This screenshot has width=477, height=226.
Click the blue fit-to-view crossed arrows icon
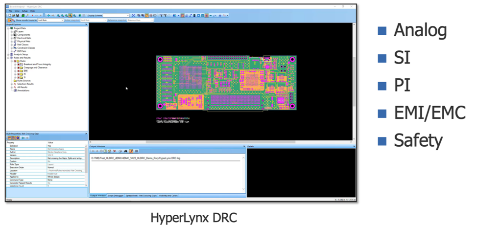coord(133,15)
